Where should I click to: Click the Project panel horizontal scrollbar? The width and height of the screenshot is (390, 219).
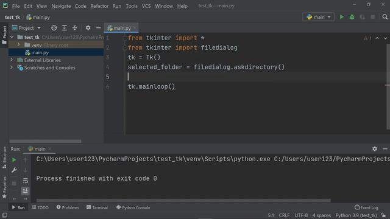coord(45,141)
